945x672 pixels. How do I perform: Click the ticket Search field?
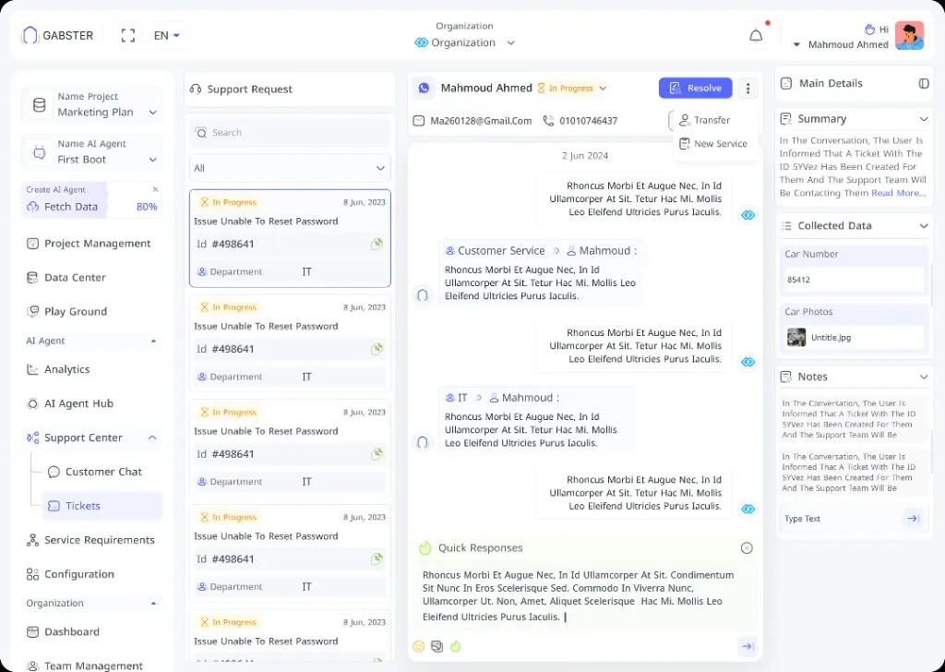(290, 133)
